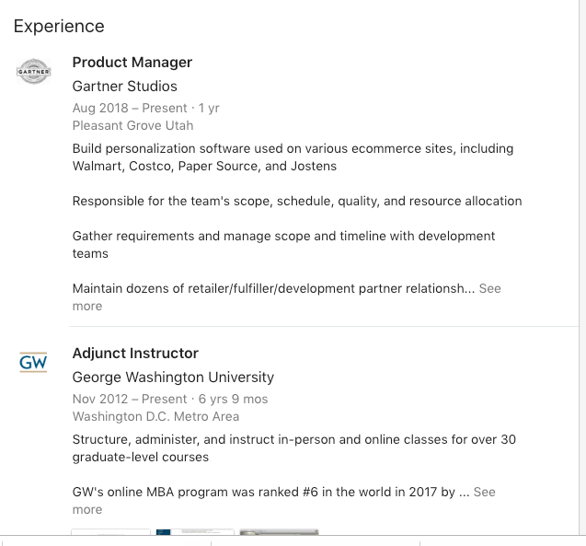Select the Pleasant Grove Utah location text
The width and height of the screenshot is (586, 546).
pyautogui.click(x=132, y=125)
